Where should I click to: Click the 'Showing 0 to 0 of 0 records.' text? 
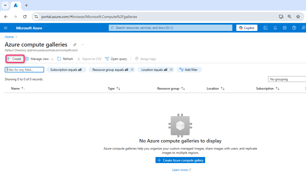coord(24,79)
